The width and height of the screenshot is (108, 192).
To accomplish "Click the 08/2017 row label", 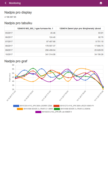I will coord(9,46).
